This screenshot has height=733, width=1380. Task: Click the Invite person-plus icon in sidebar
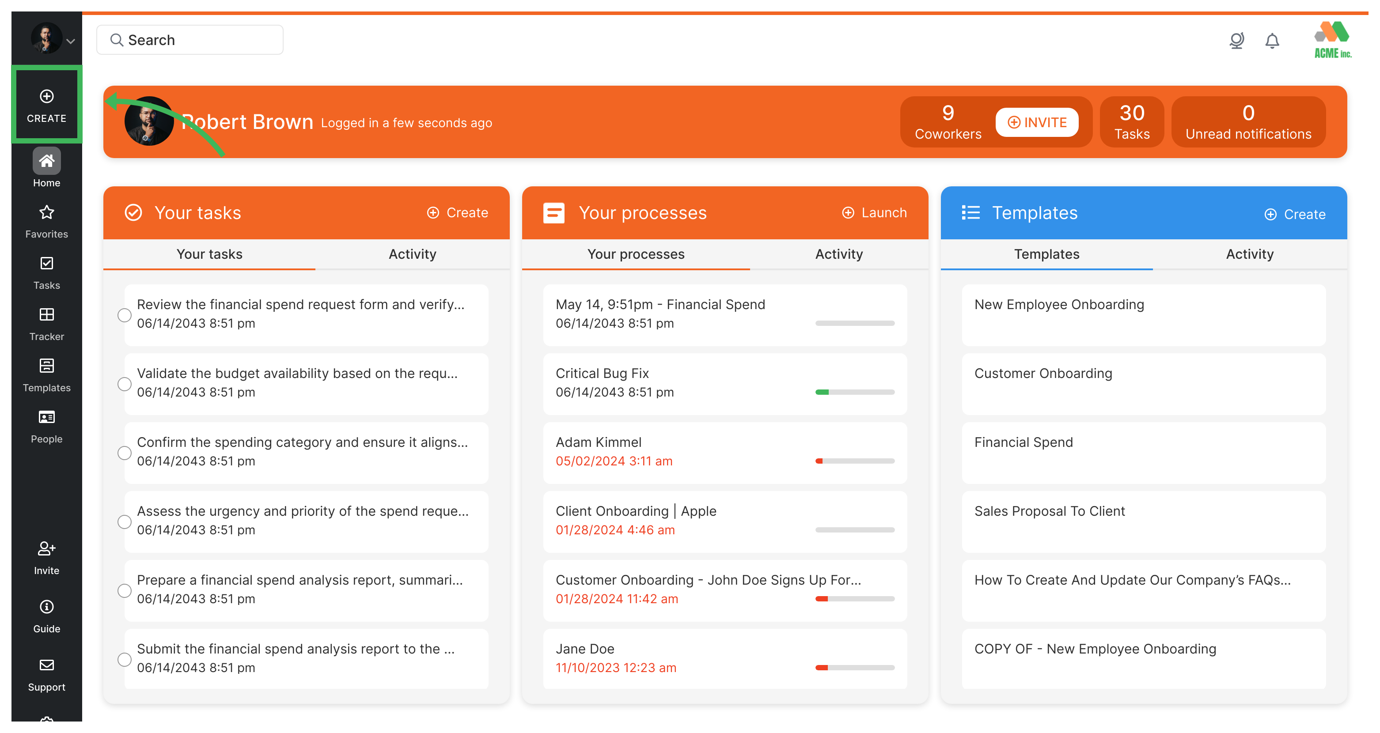point(47,548)
